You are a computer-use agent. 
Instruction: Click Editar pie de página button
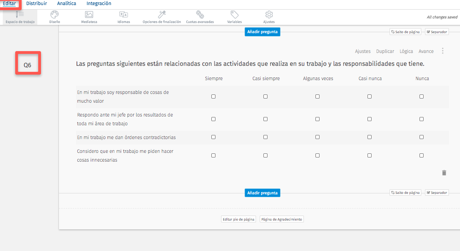tap(238, 219)
